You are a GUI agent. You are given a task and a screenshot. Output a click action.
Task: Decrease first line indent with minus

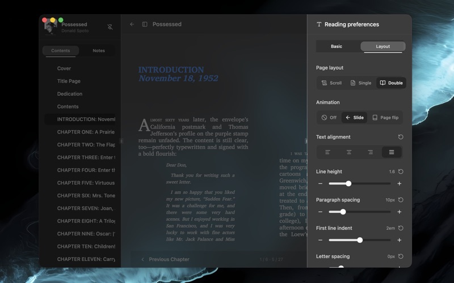point(320,240)
